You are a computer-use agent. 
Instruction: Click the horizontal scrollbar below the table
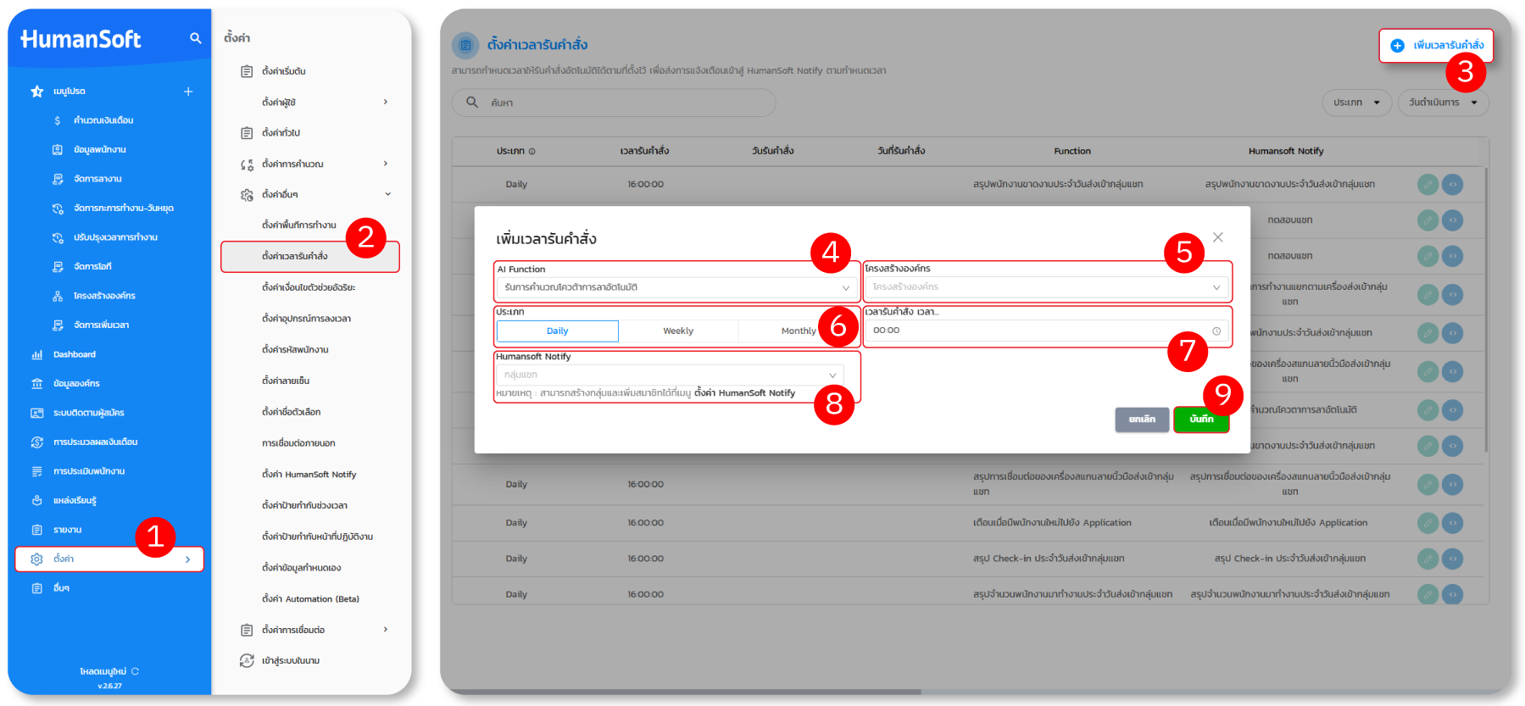pos(687,692)
